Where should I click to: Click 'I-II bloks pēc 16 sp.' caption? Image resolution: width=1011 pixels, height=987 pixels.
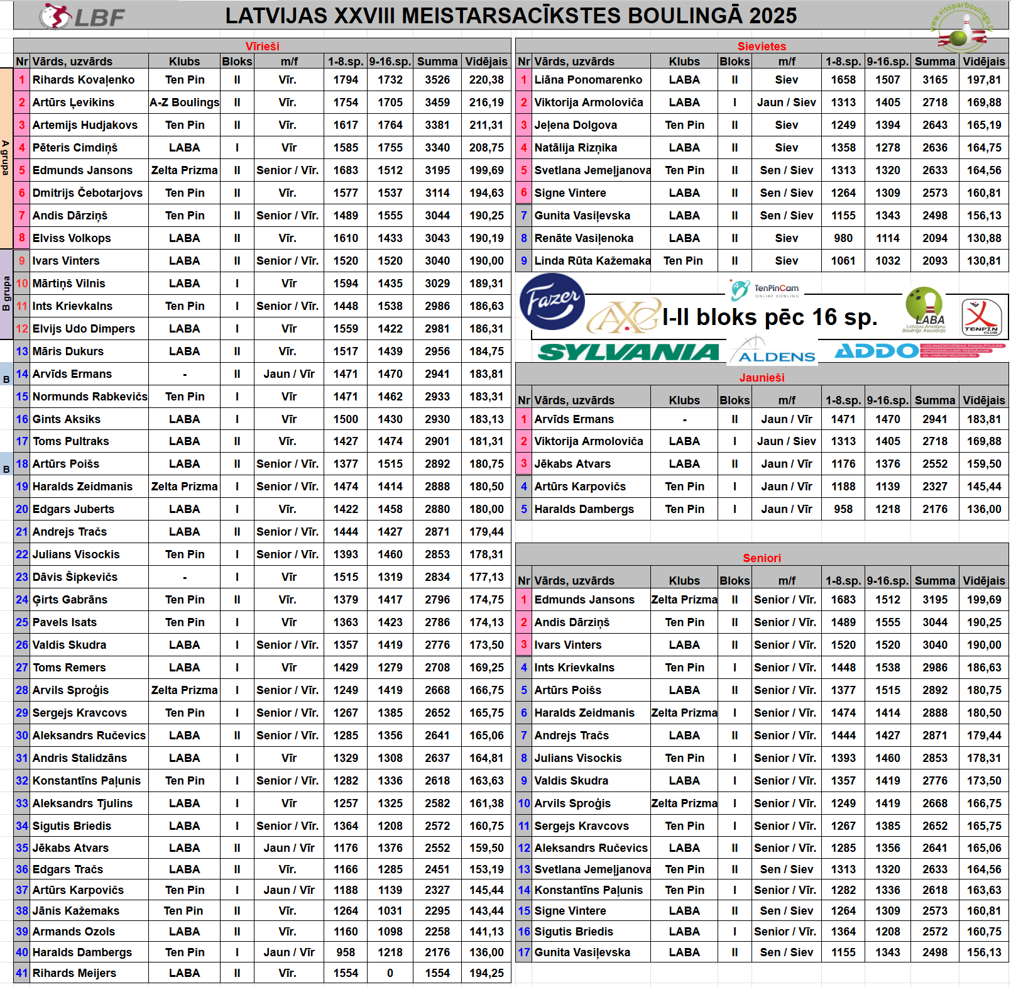770,317
